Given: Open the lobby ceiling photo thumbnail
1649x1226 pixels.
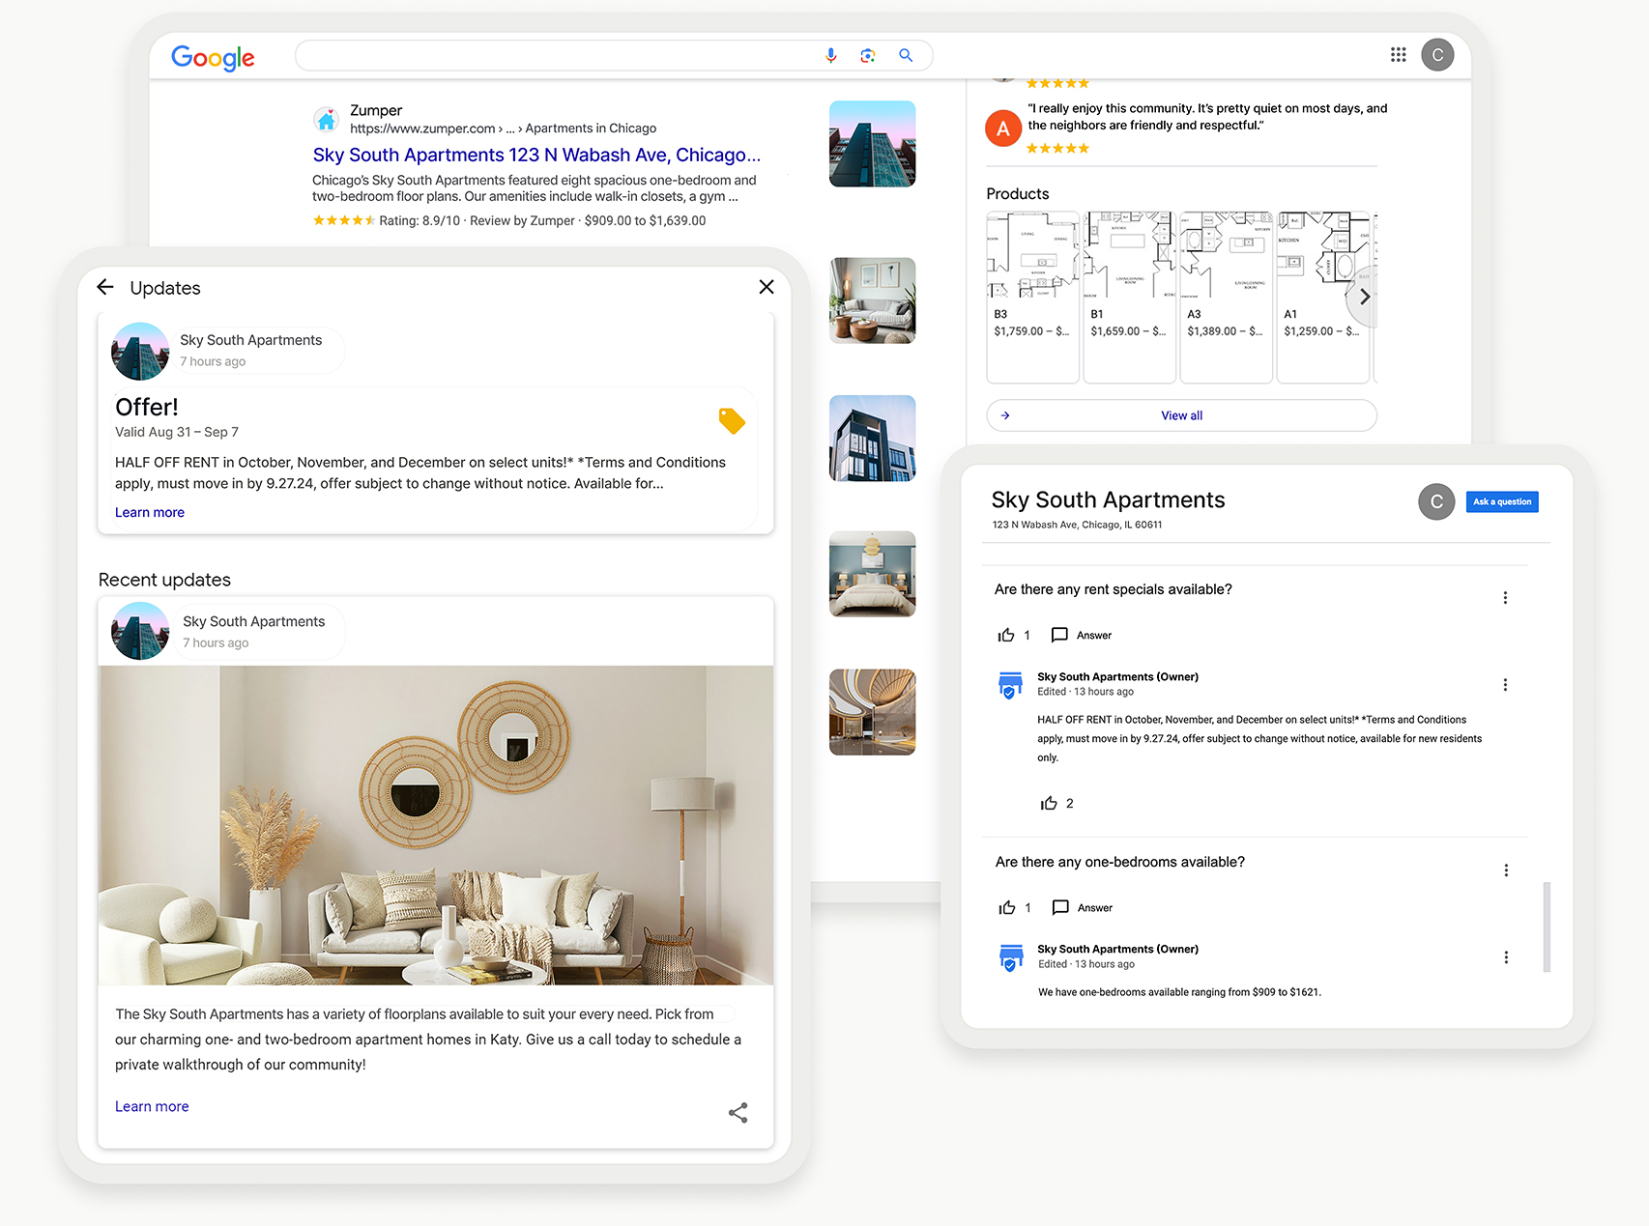Looking at the screenshot, I should 872,712.
